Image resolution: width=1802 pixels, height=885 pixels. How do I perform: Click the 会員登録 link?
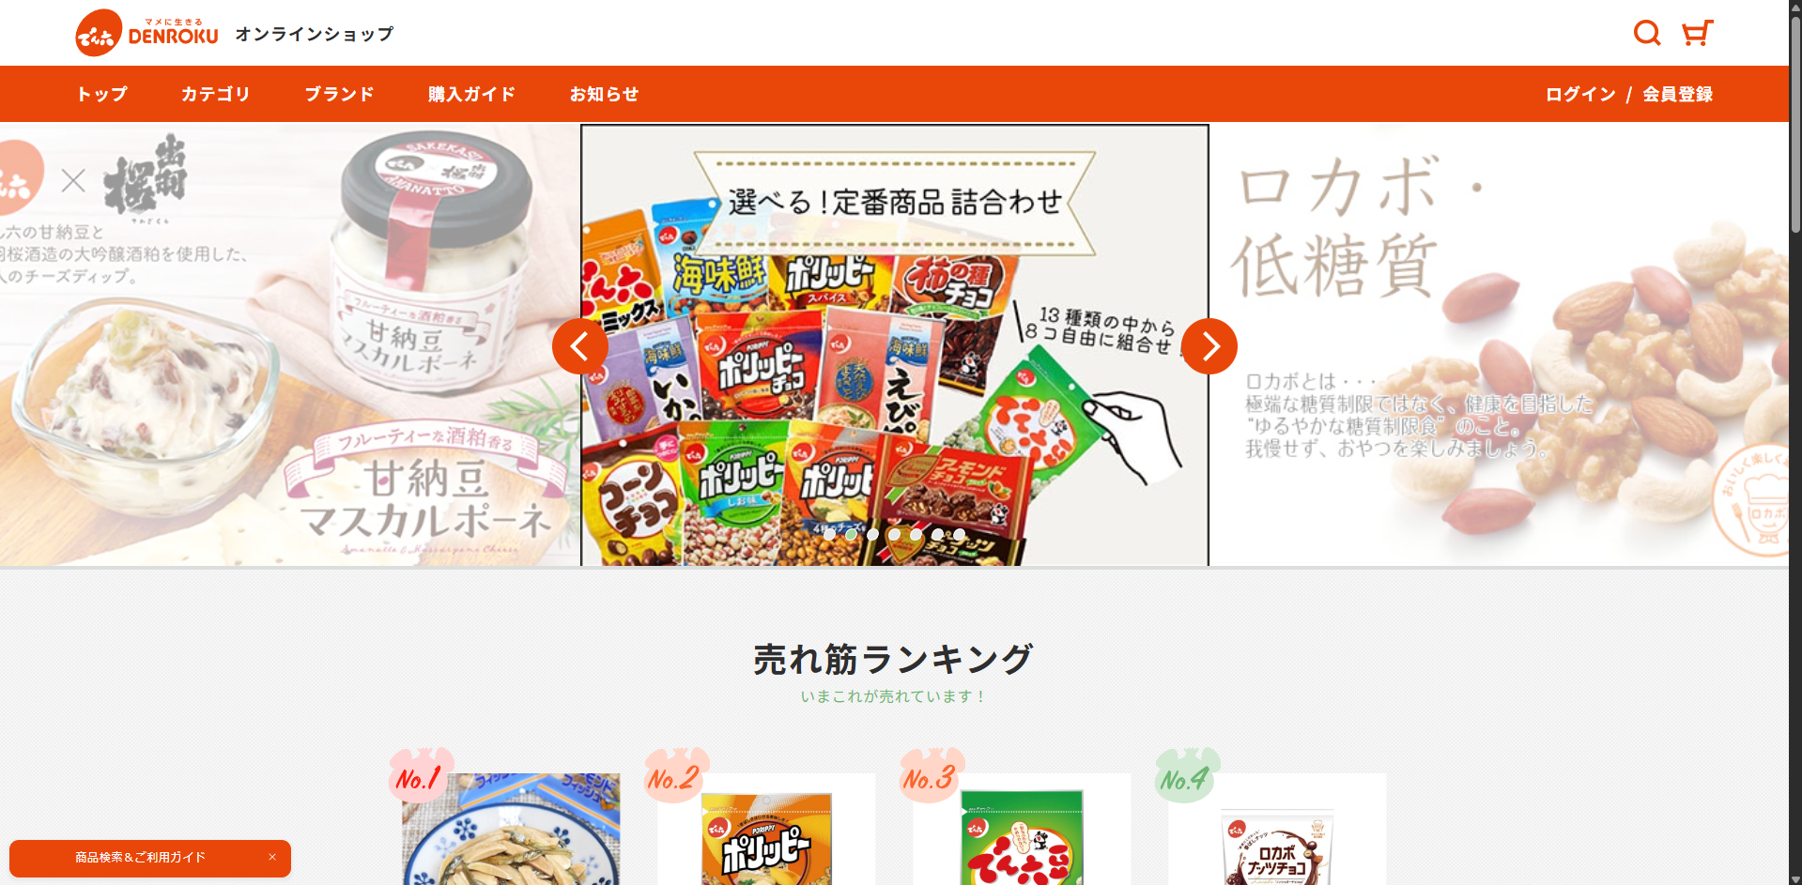click(x=1678, y=94)
